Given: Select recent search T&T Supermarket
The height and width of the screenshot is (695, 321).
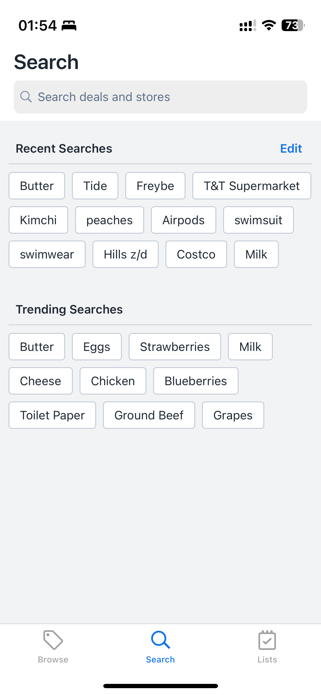Looking at the screenshot, I should 252,186.
